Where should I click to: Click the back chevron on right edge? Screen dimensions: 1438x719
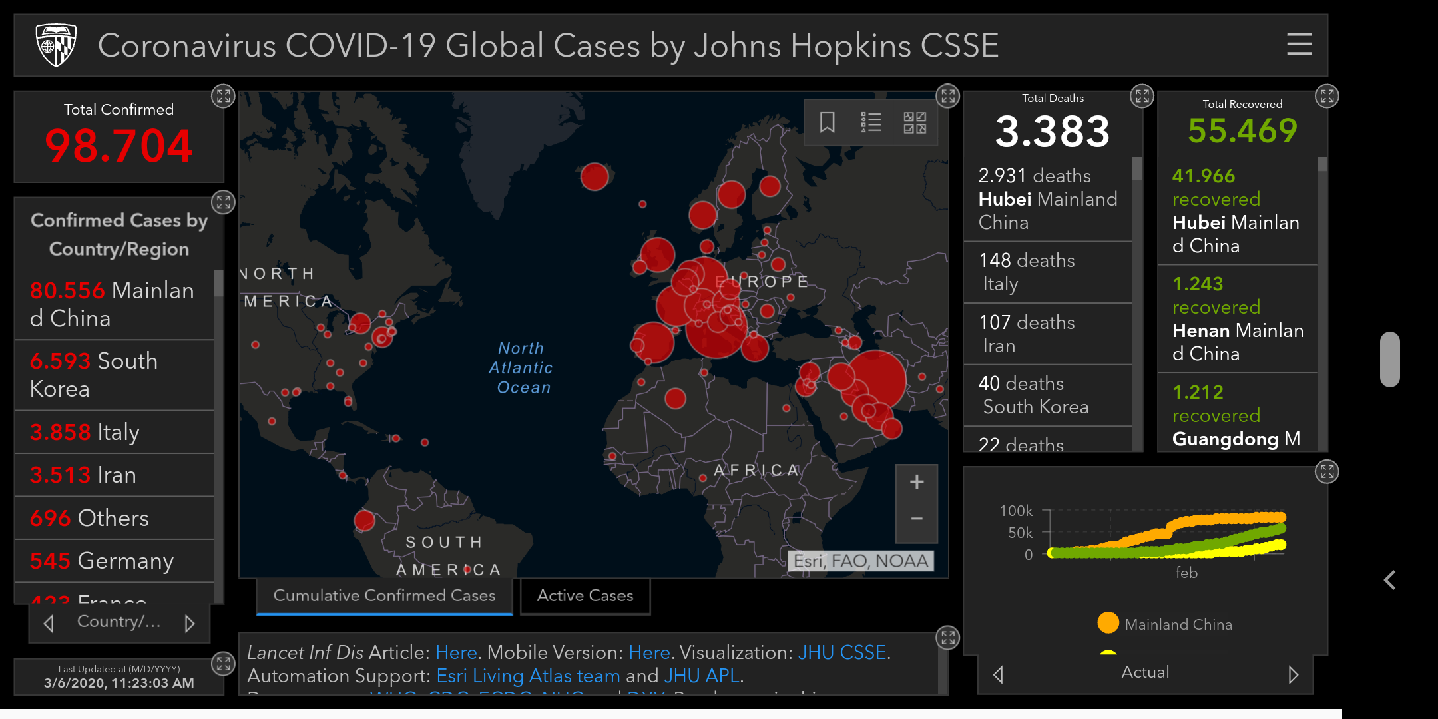tap(1390, 580)
